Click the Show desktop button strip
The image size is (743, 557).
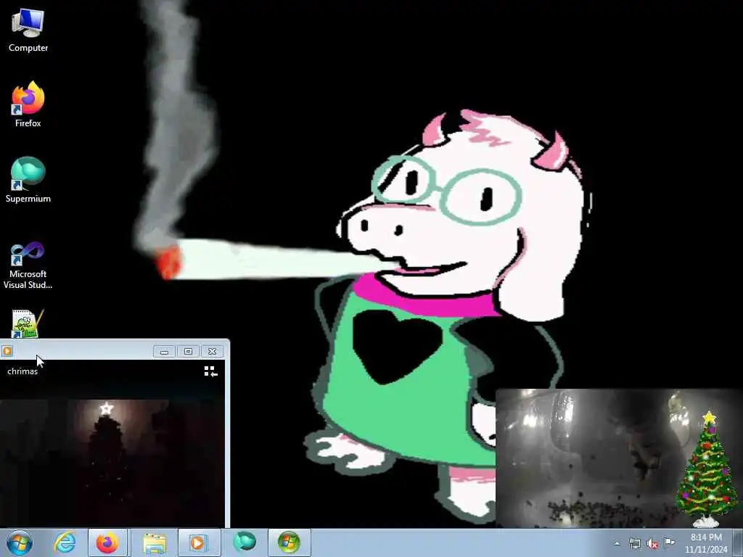738,542
